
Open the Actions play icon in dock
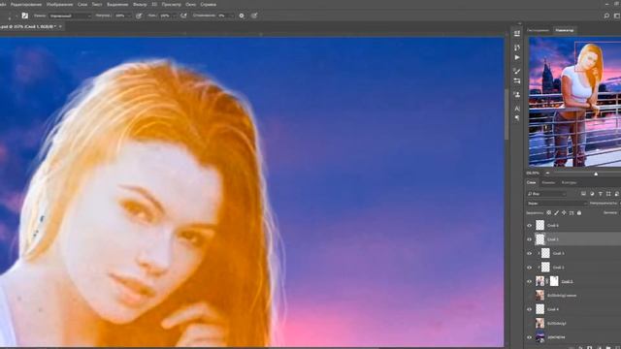click(x=517, y=58)
